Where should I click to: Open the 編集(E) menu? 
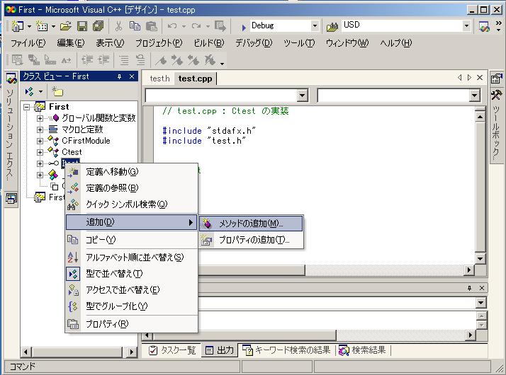click(x=70, y=43)
